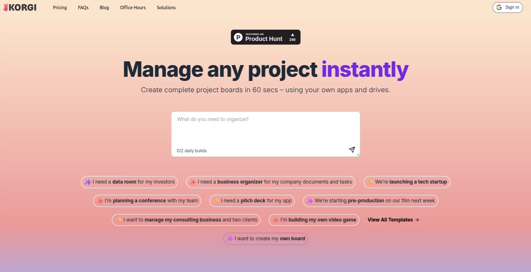Screen dimensions: 531x272
Task: Open the Solutions menu
Action: [x=166, y=7]
